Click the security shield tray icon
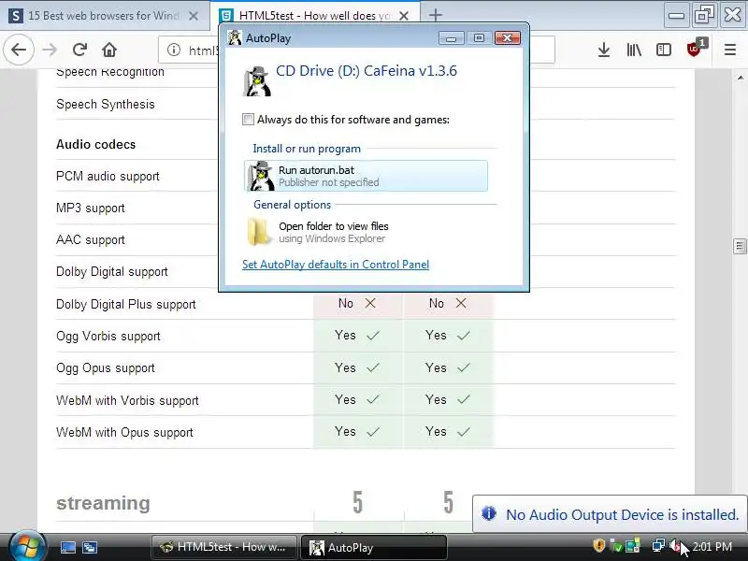Image resolution: width=748 pixels, height=561 pixels. [598, 545]
